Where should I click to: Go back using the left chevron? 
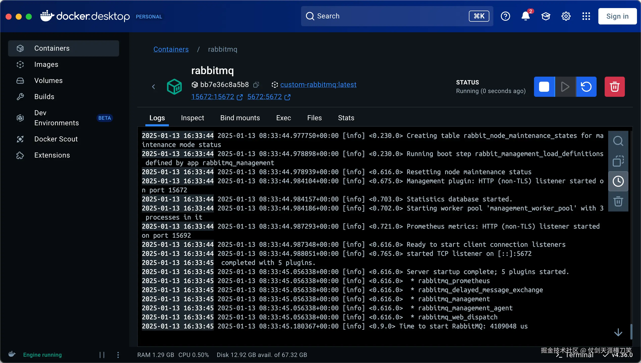153,87
